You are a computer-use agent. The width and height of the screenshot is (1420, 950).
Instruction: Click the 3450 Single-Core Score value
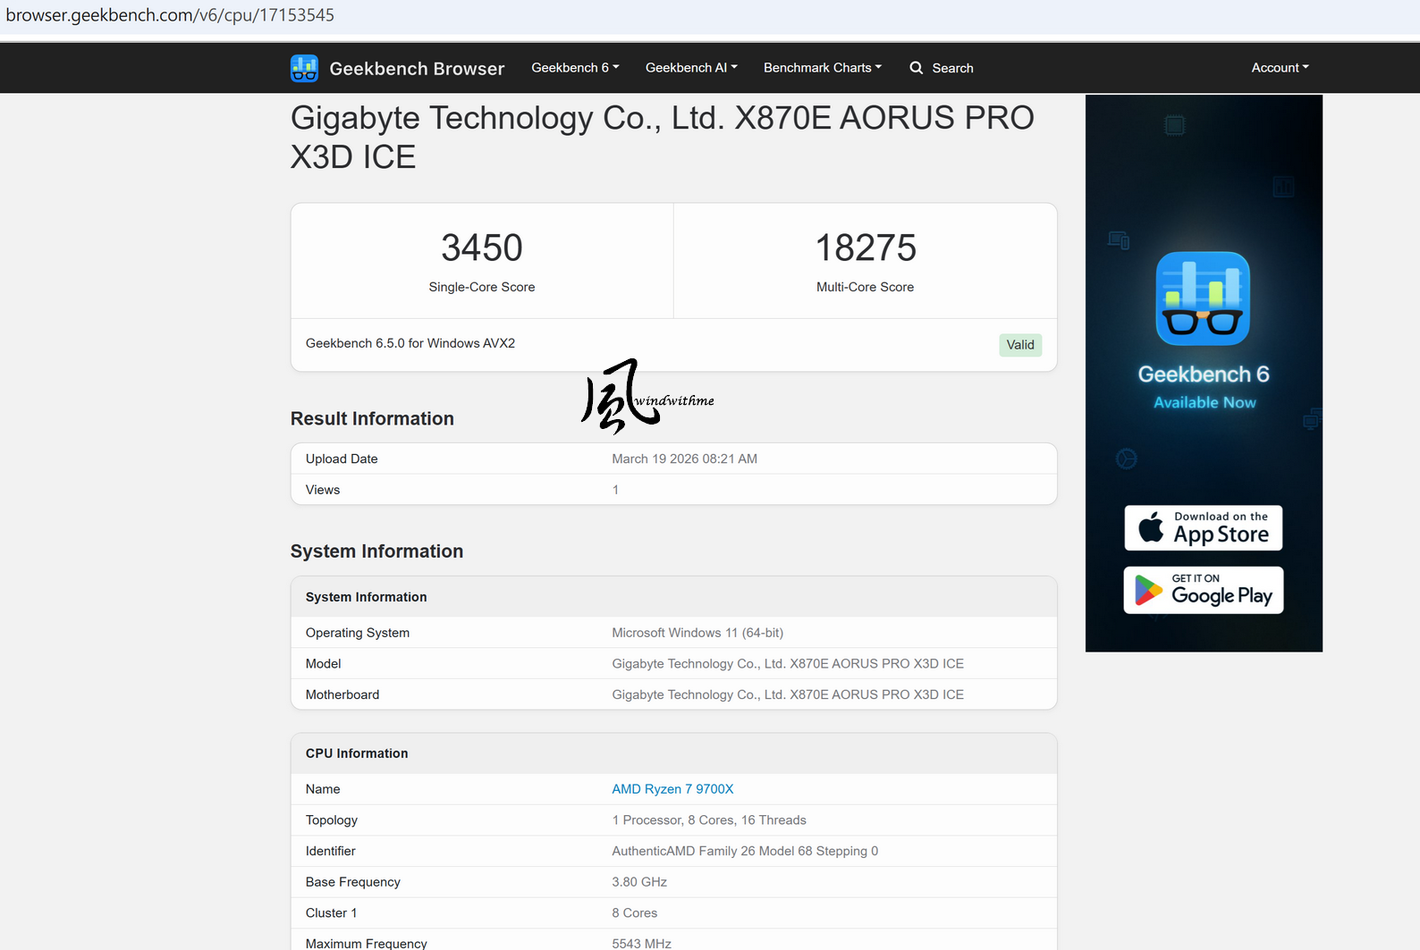(481, 248)
